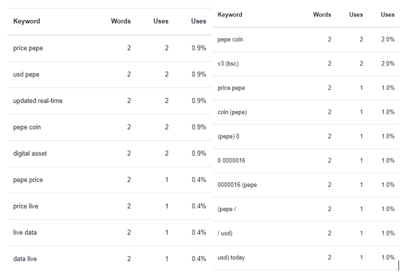Click the '(pepe /' keyword row
The width and height of the screenshot is (407, 280).
[226, 209]
